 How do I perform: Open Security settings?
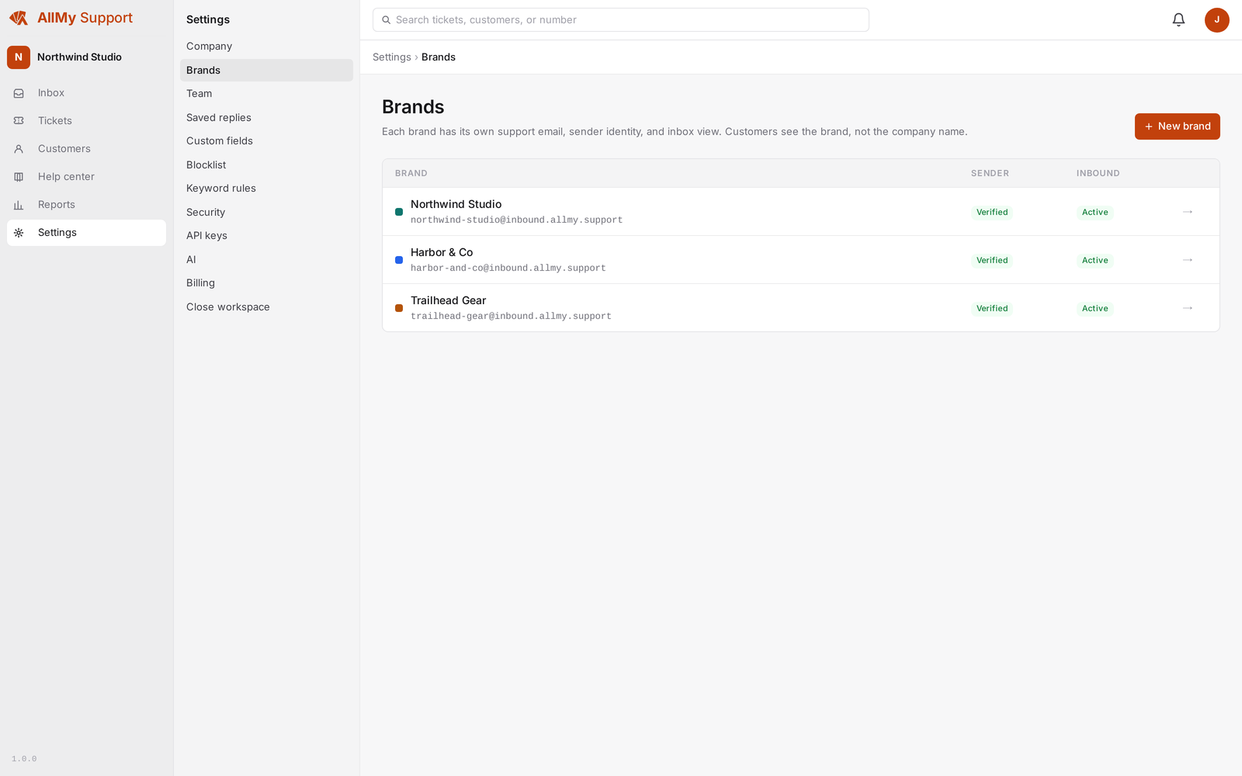pyautogui.click(x=266, y=213)
